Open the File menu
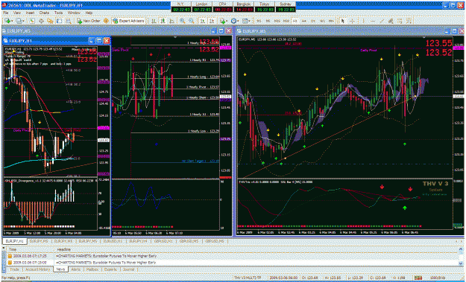Image resolution: width=466 pixels, height=282 pixels. pos(6,13)
